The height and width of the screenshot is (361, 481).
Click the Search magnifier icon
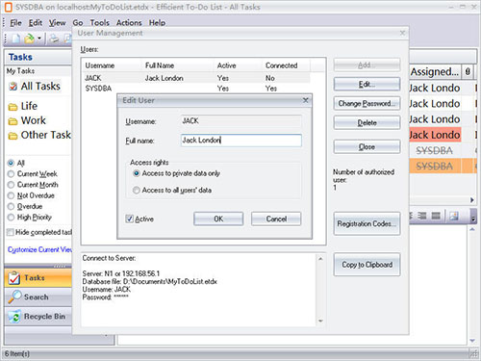click(14, 297)
